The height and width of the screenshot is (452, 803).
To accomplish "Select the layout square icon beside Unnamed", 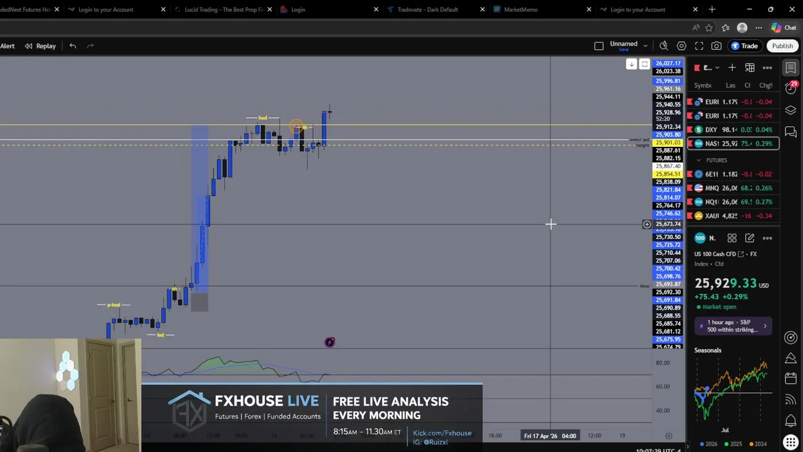I will [598, 46].
